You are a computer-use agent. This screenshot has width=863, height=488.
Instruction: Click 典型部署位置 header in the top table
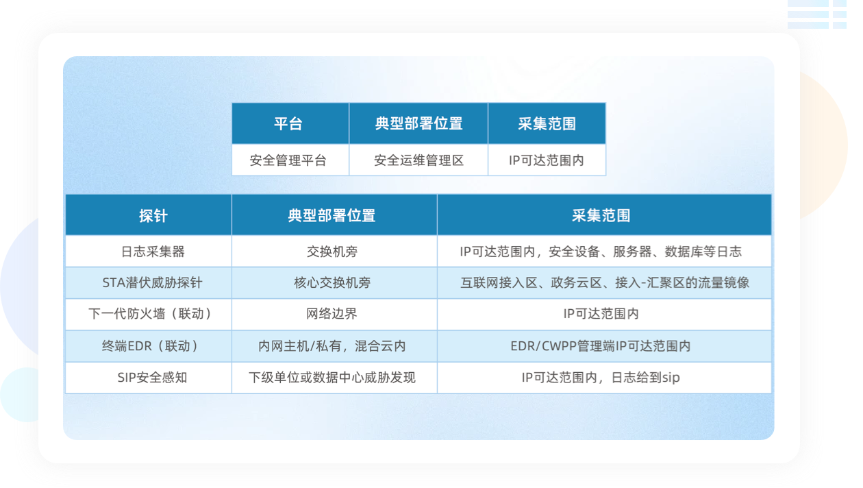[418, 124]
